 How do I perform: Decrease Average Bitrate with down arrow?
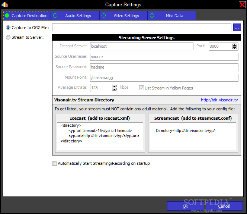pyautogui.click(x=114, y=89)
